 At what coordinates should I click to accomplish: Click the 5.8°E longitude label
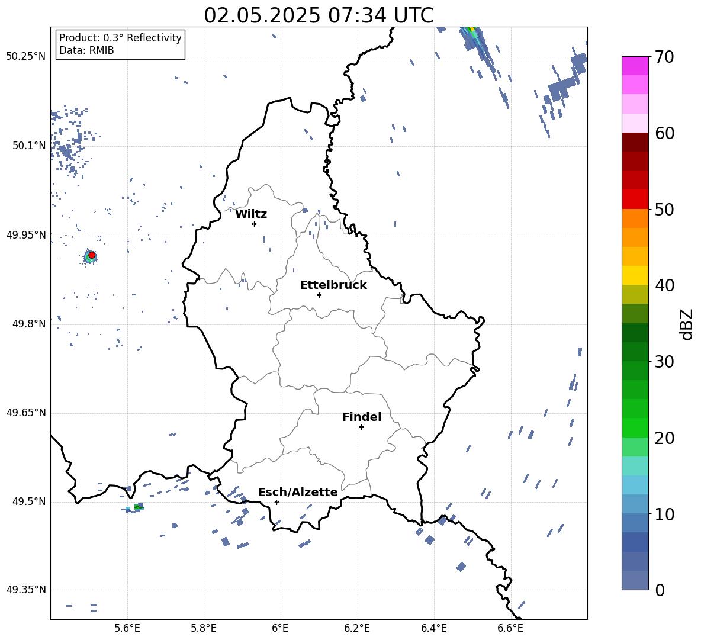click(x=204, y=628)
